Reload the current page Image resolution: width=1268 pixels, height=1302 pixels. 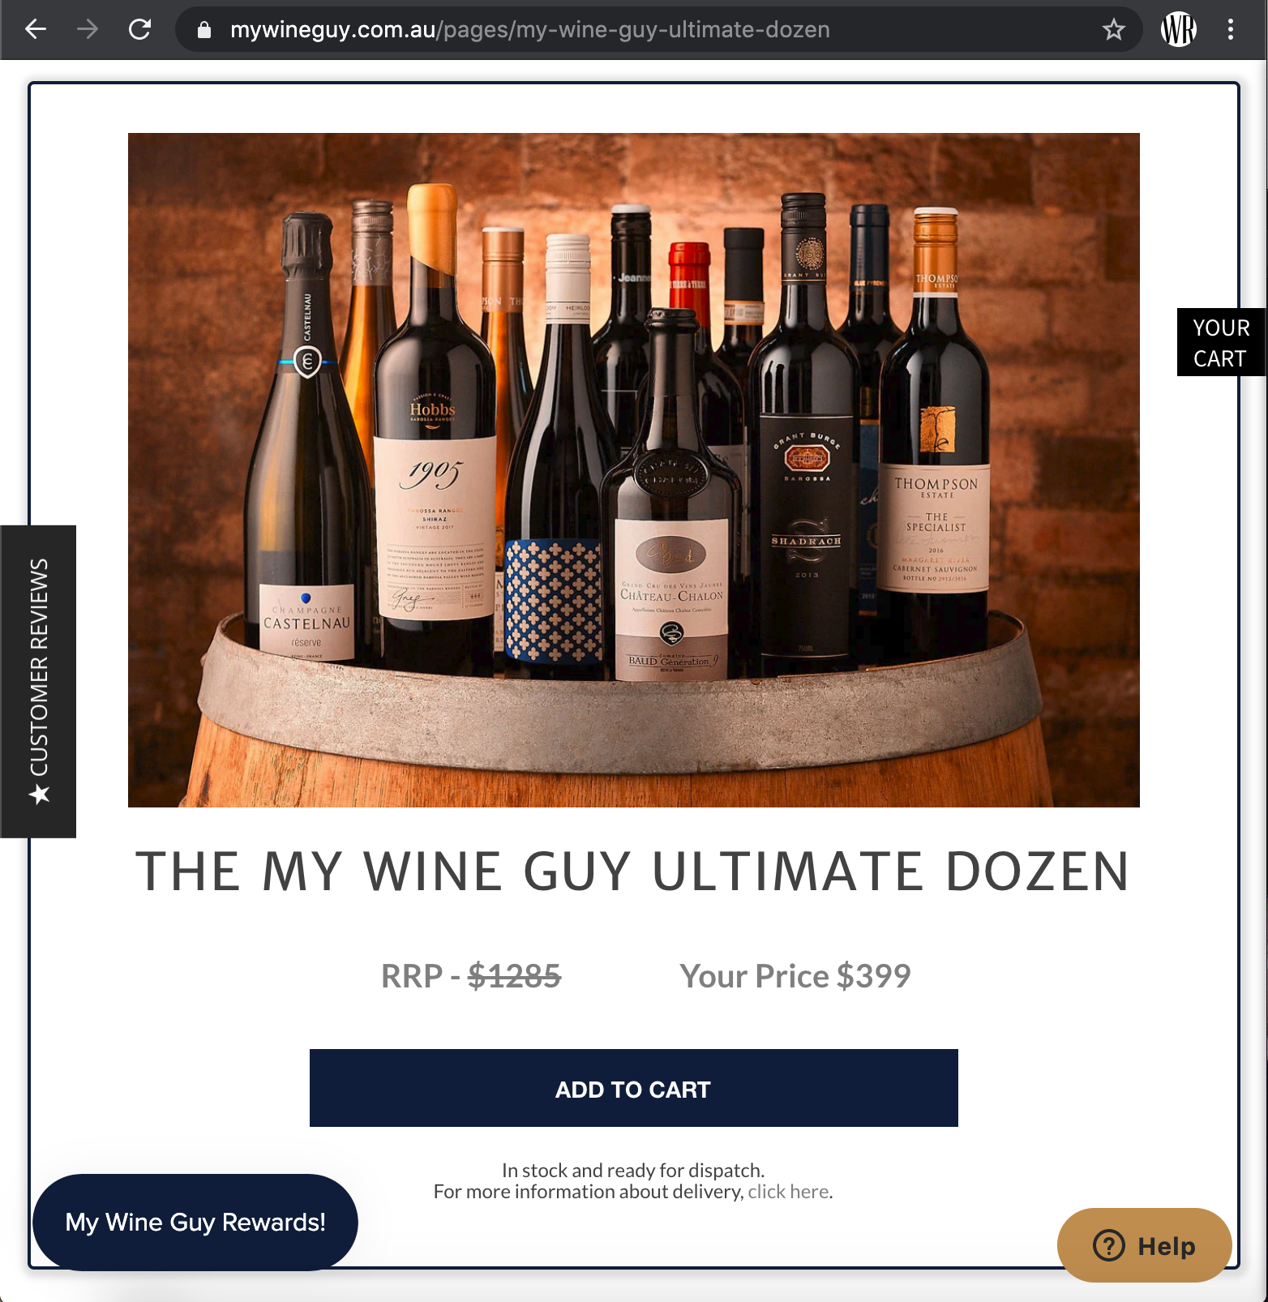(x=139, y=30)
